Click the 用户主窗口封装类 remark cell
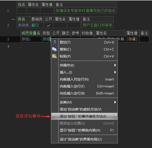The image size is (152, 148). (x=97, y=25)
